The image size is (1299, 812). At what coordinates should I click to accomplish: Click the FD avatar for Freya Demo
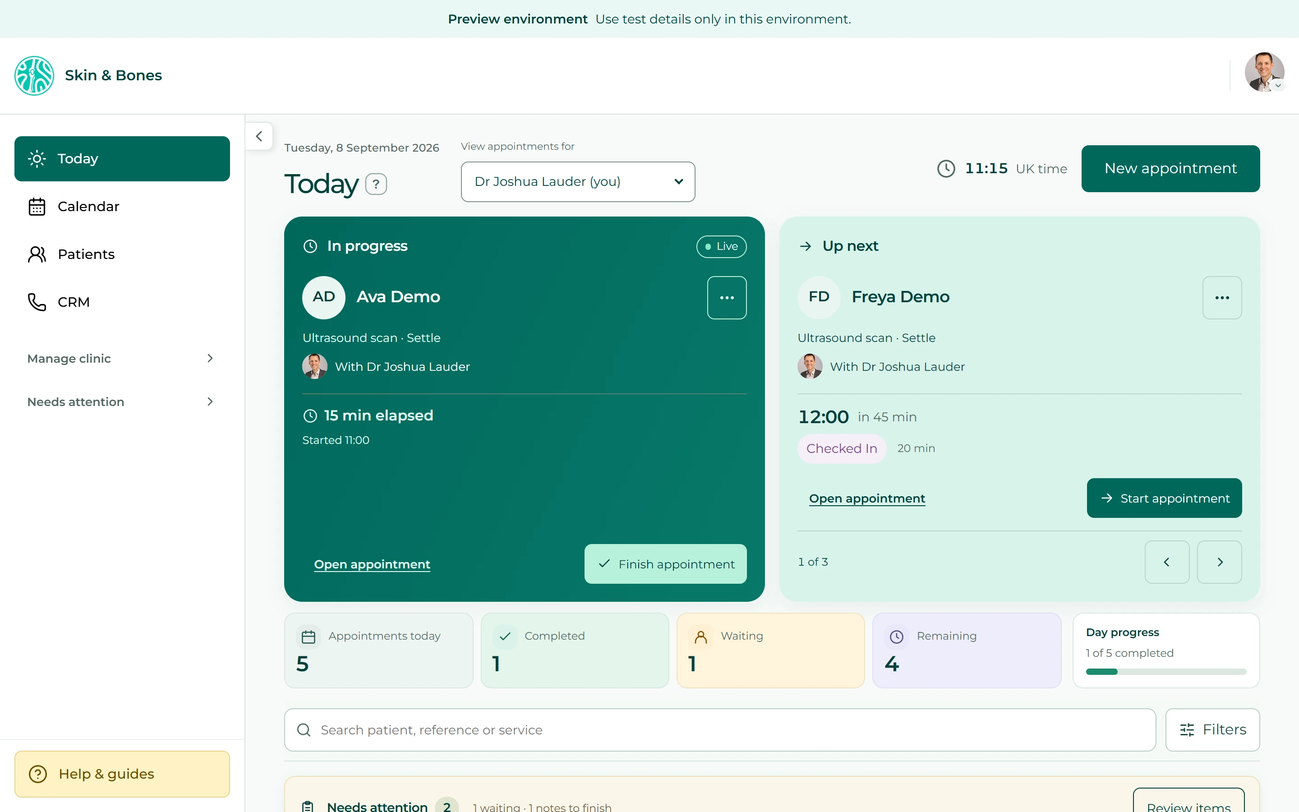pos(819,297)
